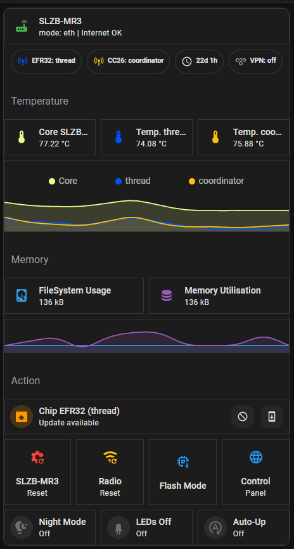Click the orange update icon for Chip EFR32
The image size is (294, 549).
22,417
